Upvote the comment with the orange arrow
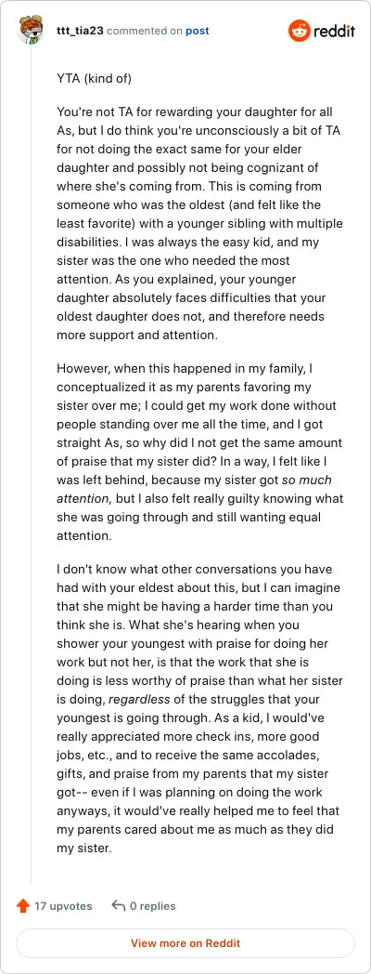 (x=23, y=906)
